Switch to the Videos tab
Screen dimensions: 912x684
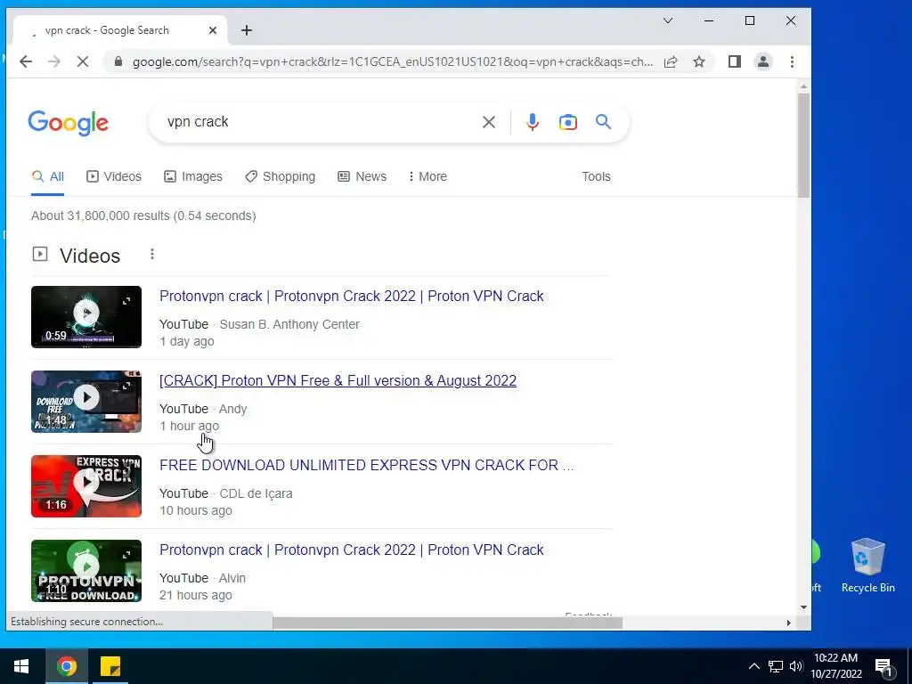click(114, 177)
